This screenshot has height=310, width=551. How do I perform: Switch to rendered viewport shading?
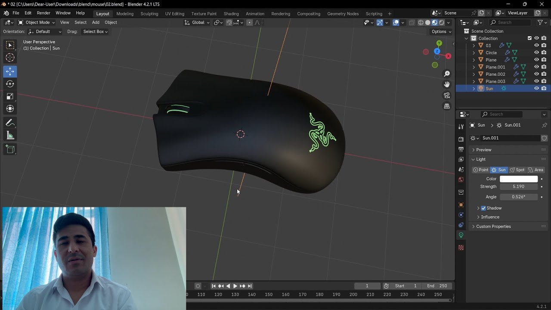[x=441, y=22]
